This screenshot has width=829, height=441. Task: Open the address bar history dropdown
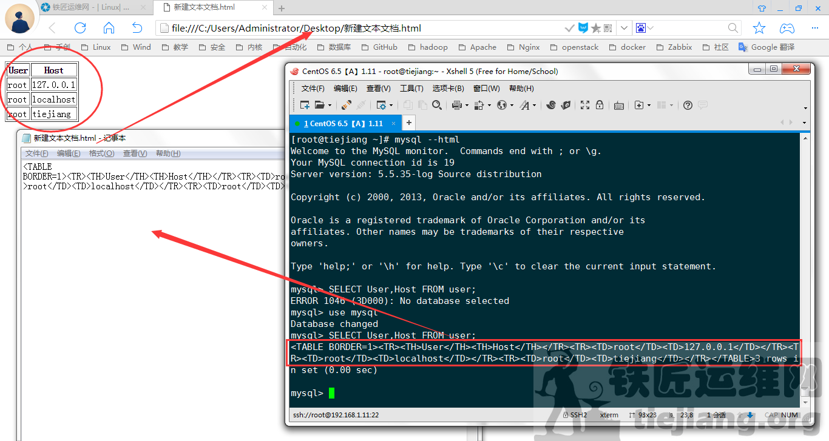[624, 28]
